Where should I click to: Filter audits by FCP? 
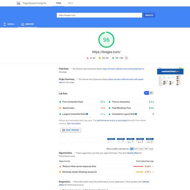tap(136, 149)
